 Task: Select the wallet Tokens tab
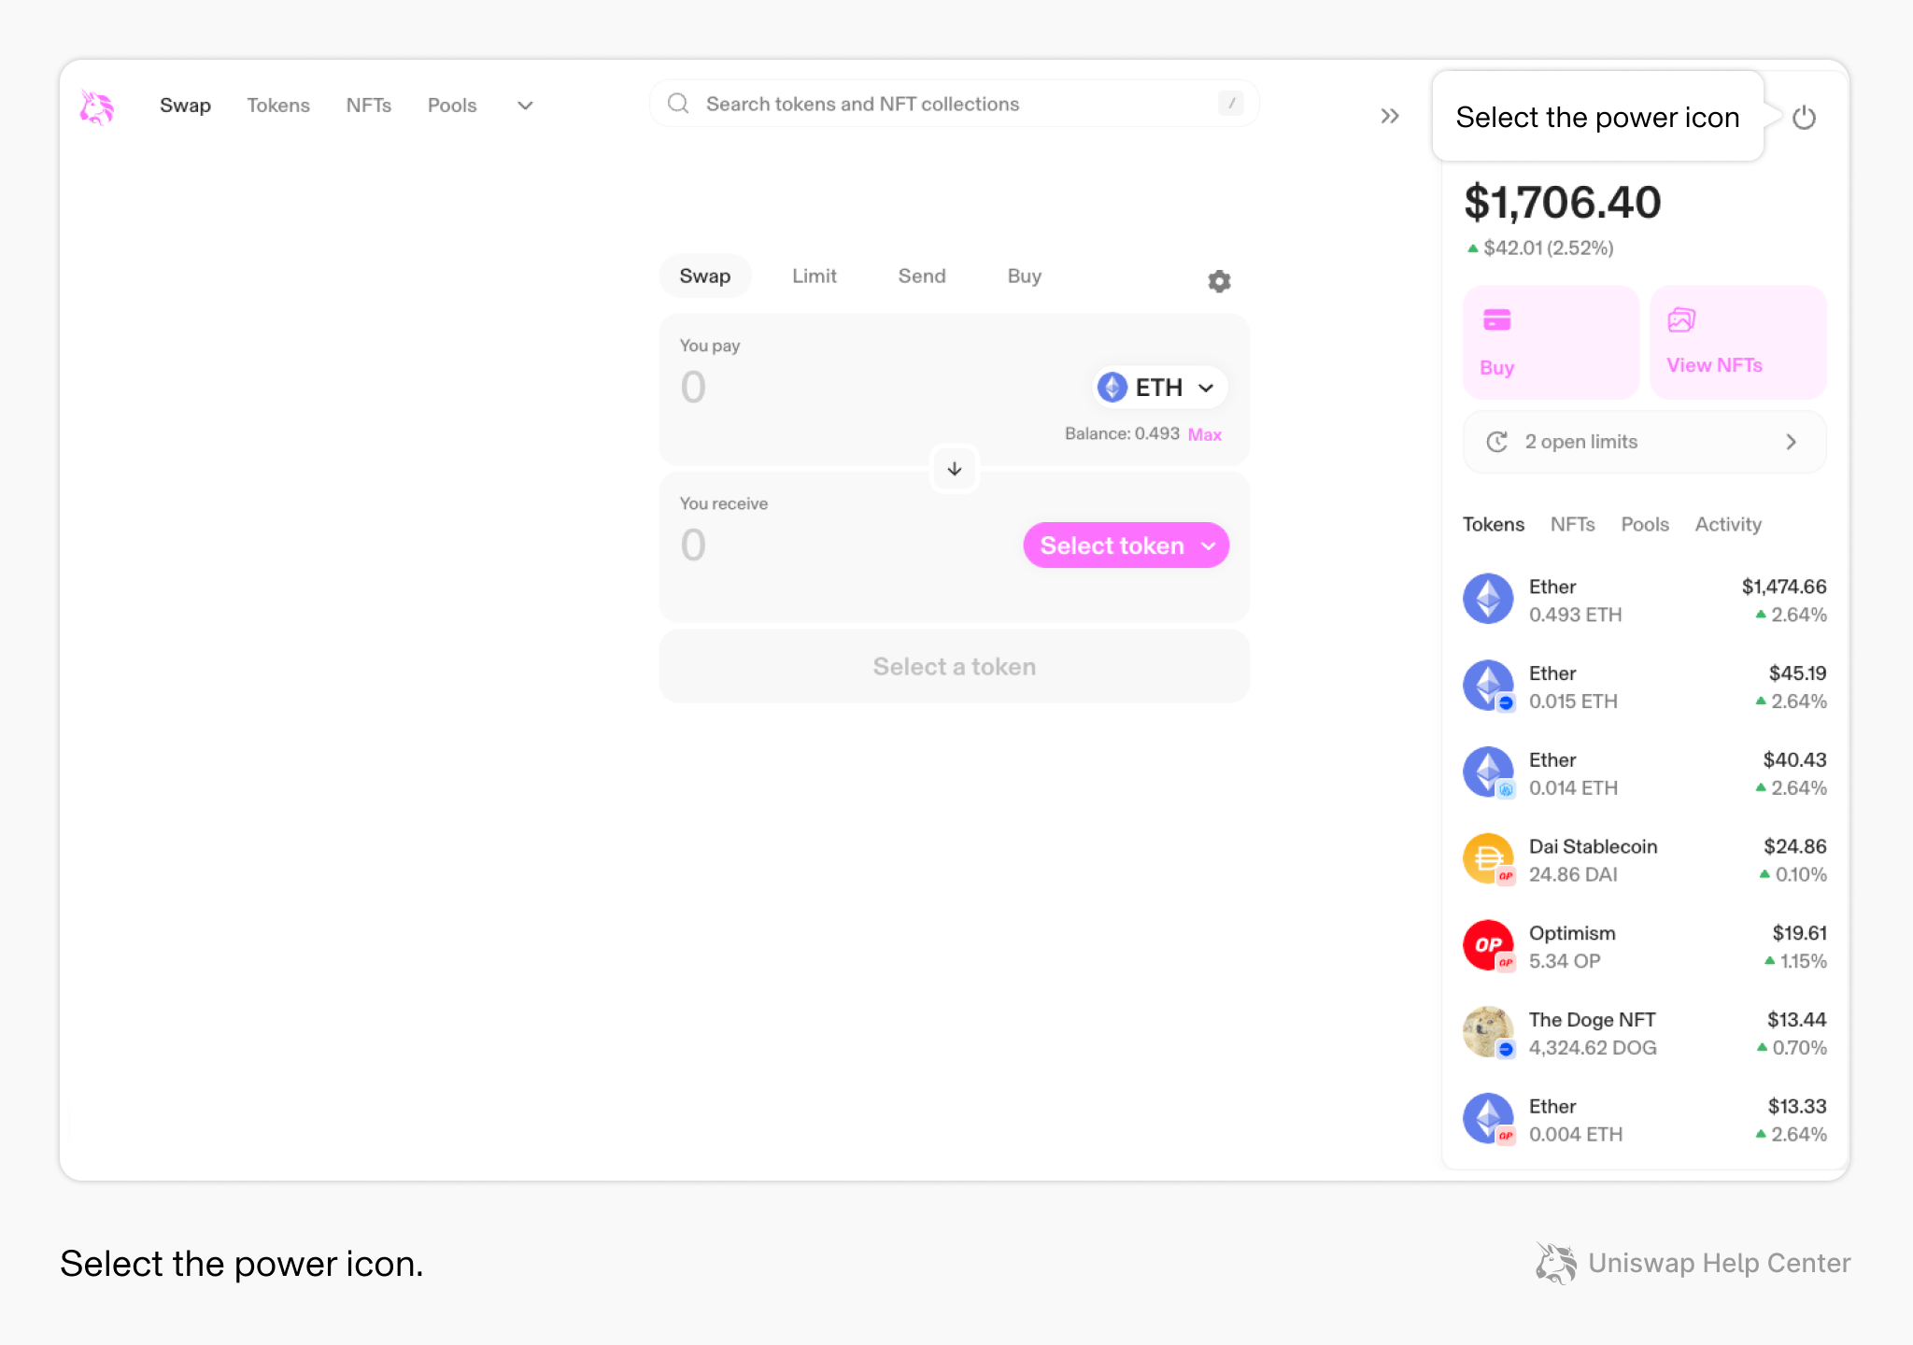(1494, 525)
